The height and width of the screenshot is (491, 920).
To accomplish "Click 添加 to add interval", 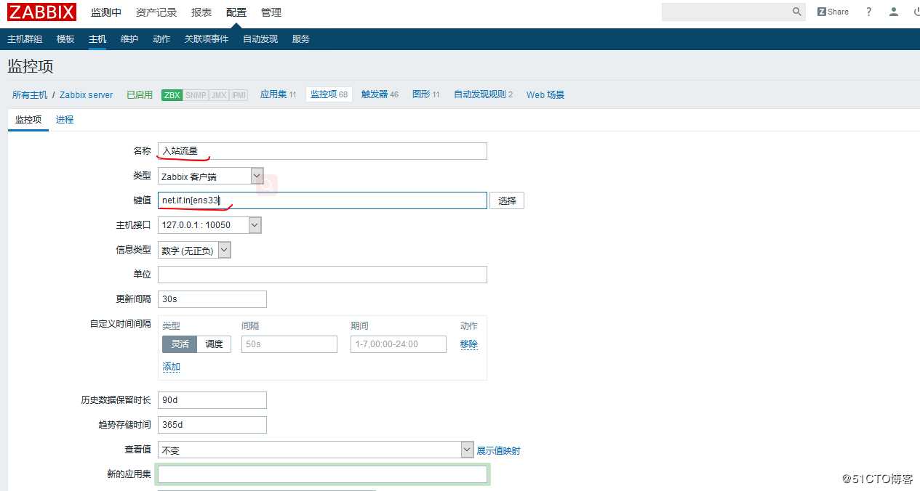I will [x=171, y=367].
